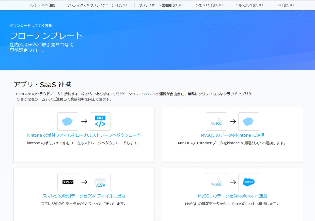Click text kintone の添付ファイルをローカルストレージへダウンロードします。

pos(84,143)
